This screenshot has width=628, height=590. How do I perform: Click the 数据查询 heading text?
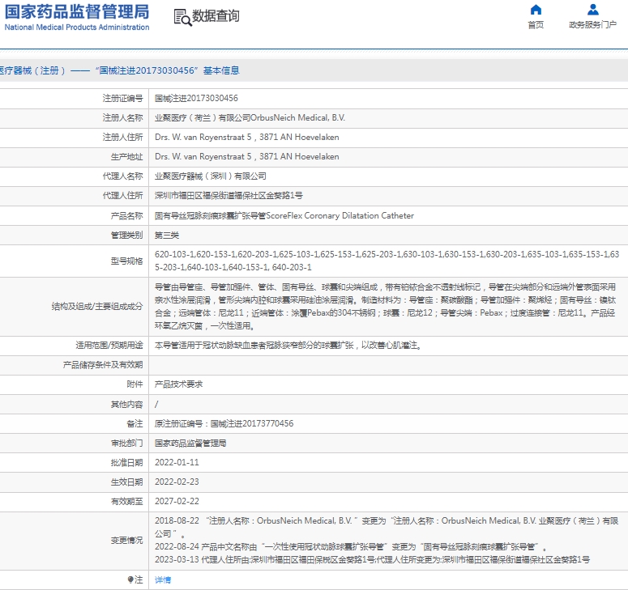(x=216, y=16)
